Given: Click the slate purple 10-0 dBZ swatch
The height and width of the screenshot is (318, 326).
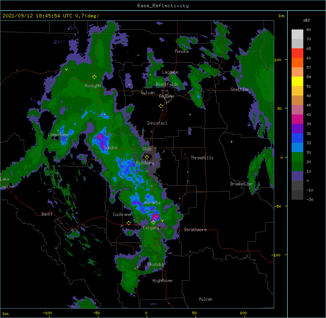Looking at the screenshot, I should tap(297, 176).
